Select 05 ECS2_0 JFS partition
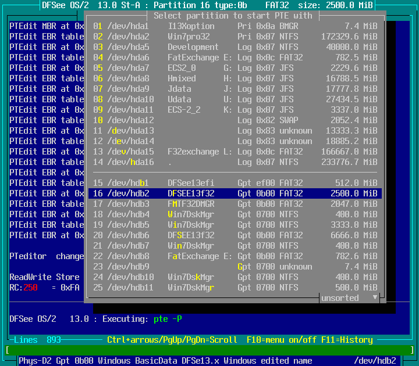Viewport: 419px width, 366px height. click(x=233, y=68)
